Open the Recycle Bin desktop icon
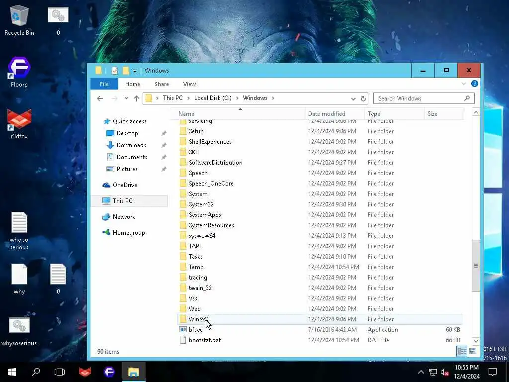 pos(19,20)
